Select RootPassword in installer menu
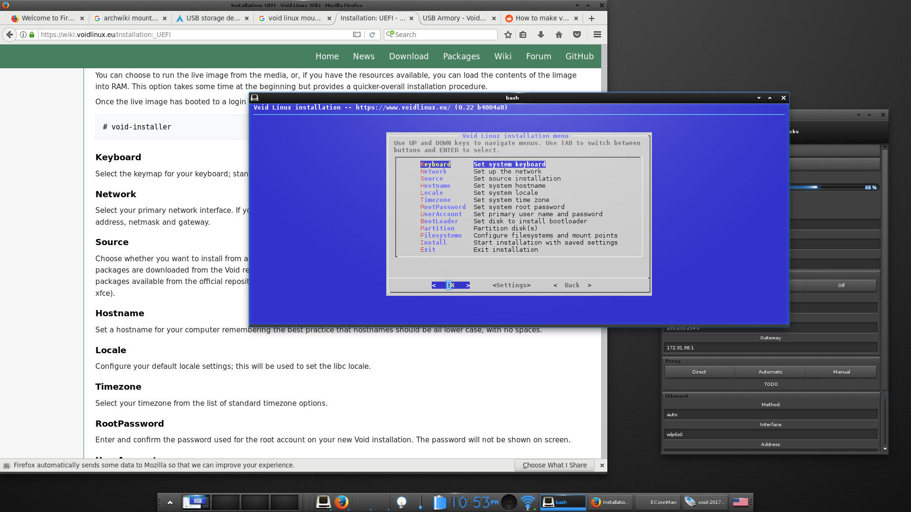 443,207
